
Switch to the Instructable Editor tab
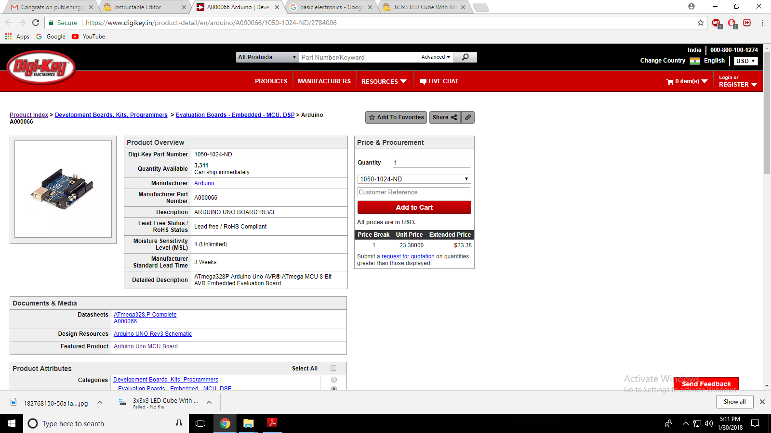[x=145, y=7]
